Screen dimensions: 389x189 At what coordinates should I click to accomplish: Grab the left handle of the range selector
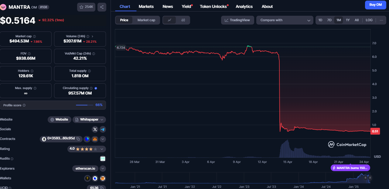[x=365, y=178]
